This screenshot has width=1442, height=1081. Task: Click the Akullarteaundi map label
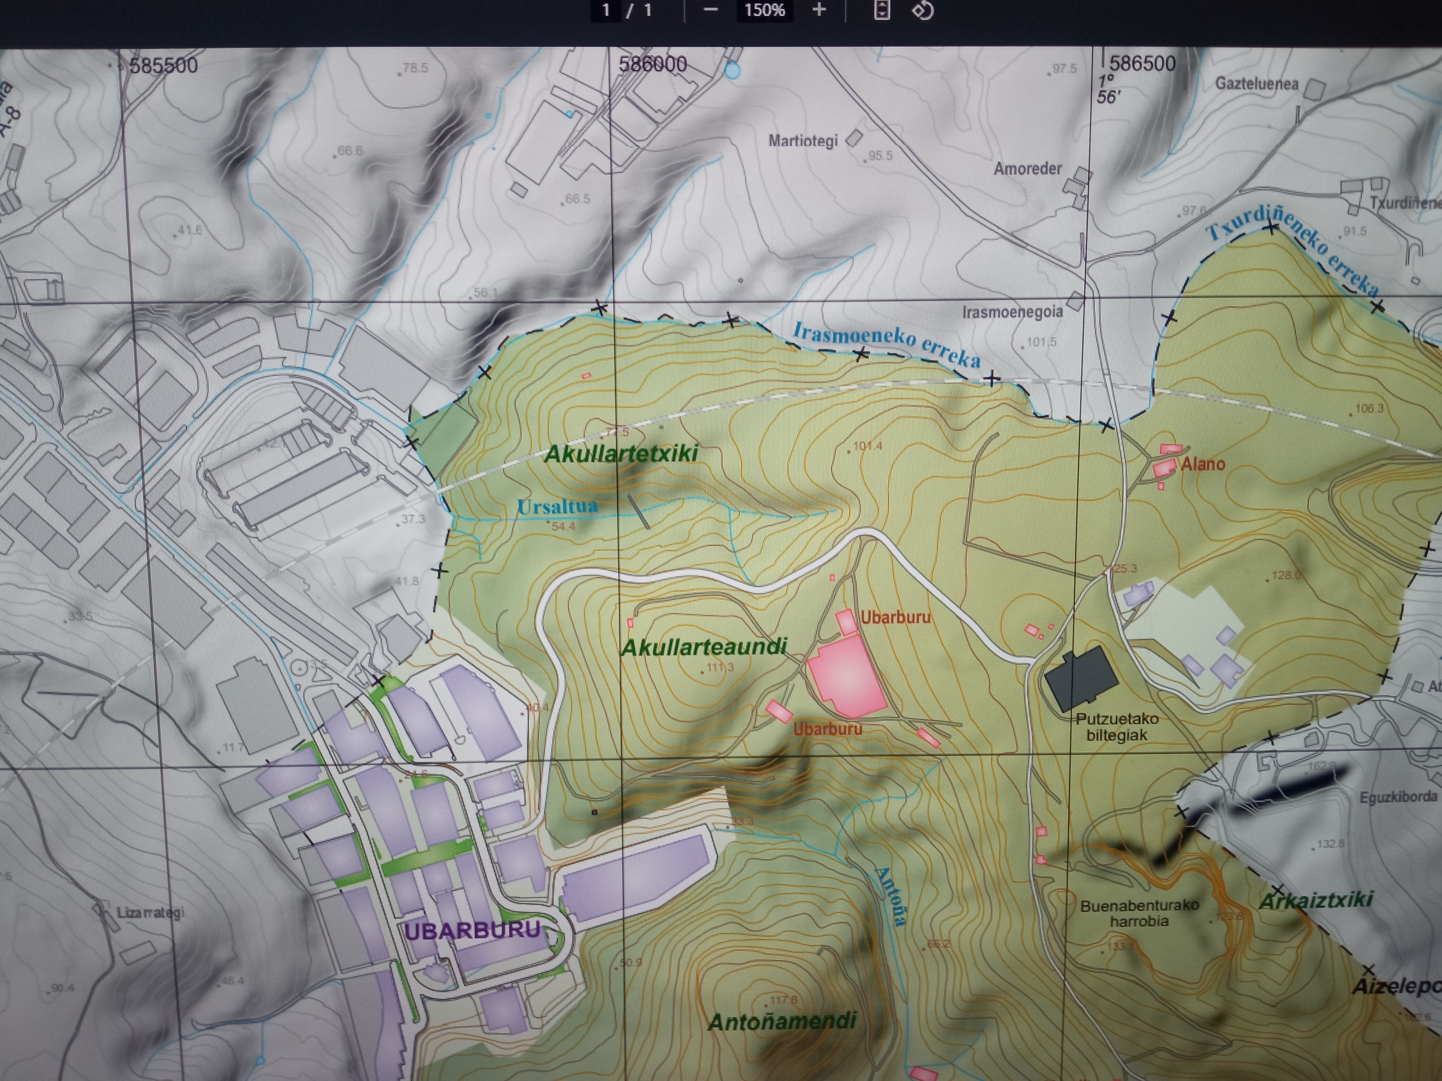point(704,647)
